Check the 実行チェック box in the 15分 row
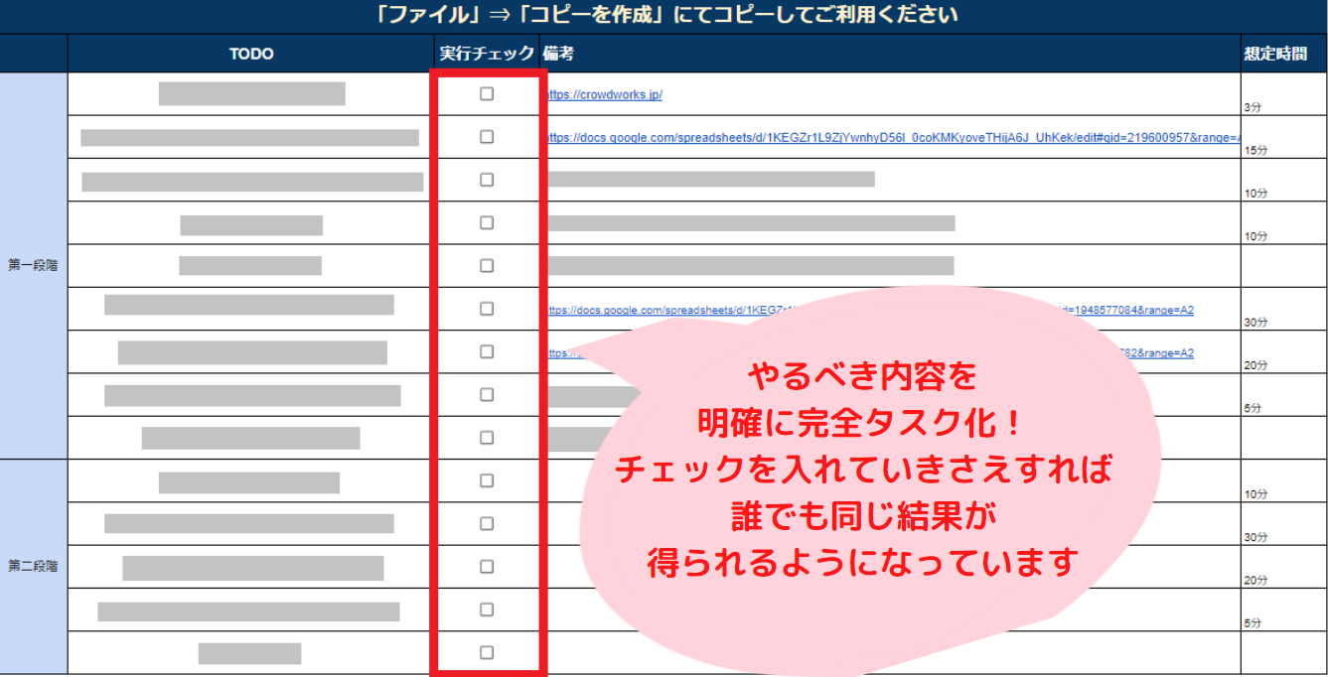 point(487,137)
